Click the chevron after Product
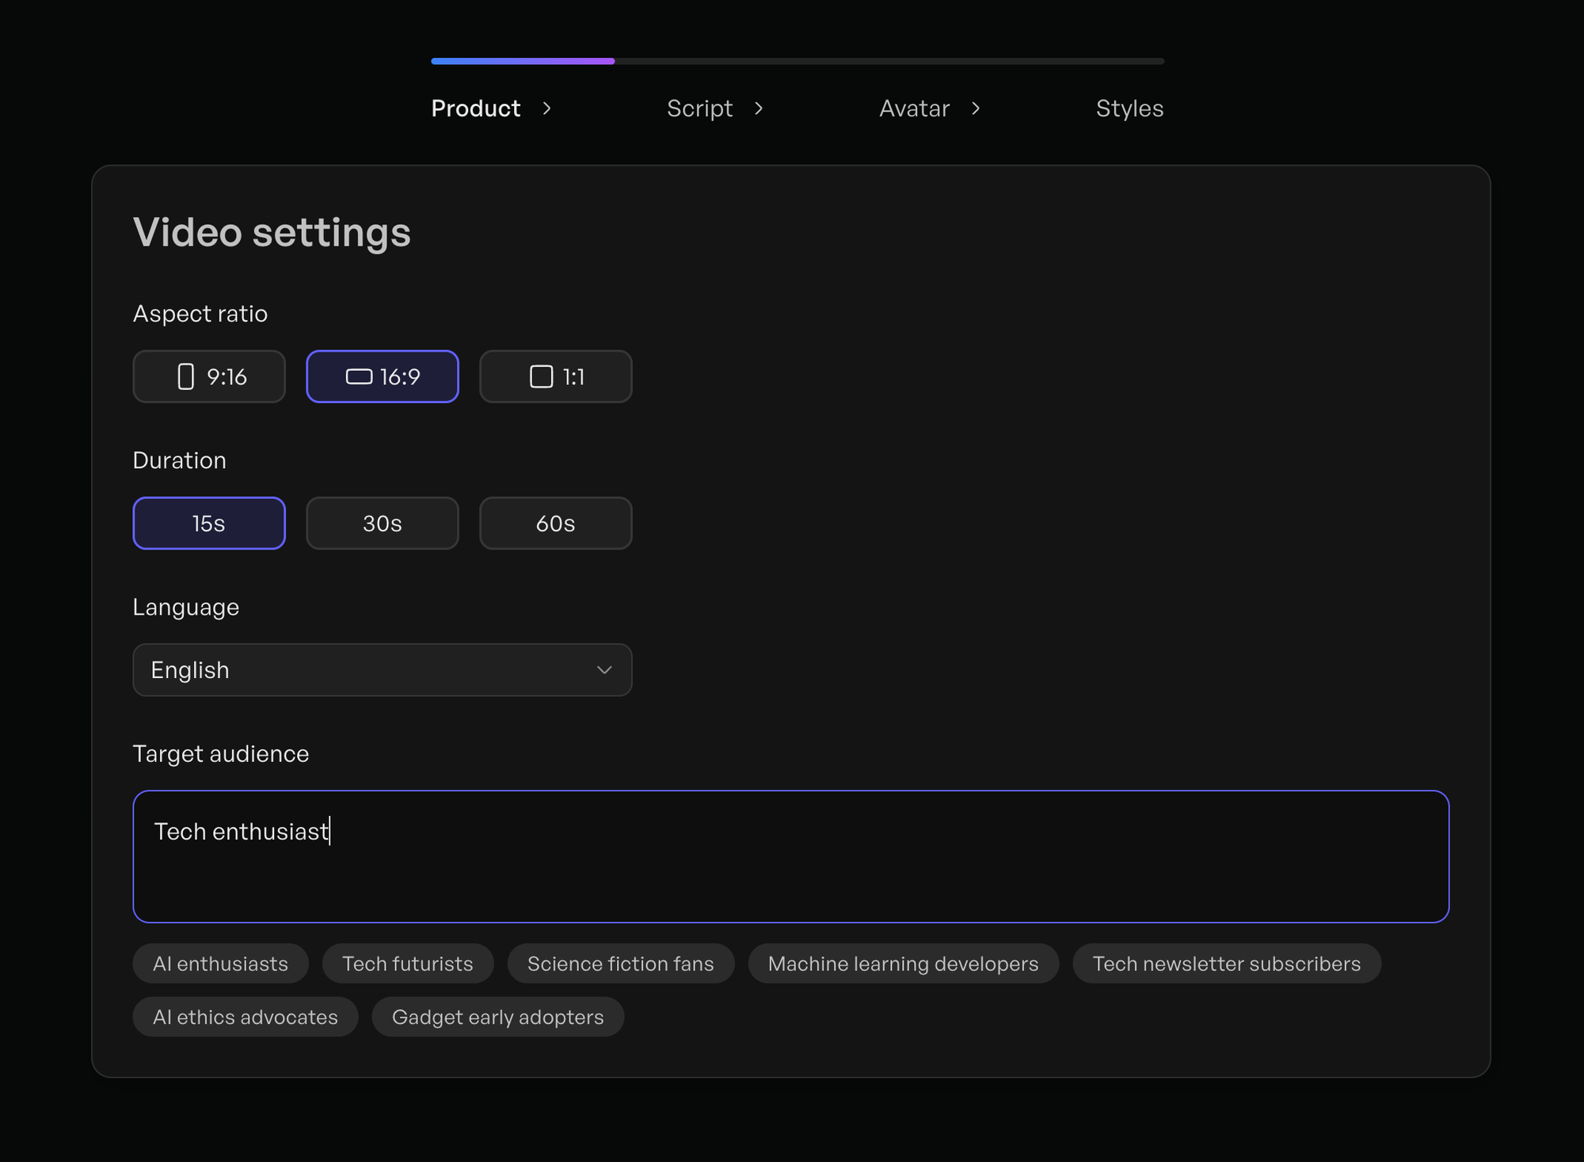This screenshot has width=1584, height=1162. [546, 109]
